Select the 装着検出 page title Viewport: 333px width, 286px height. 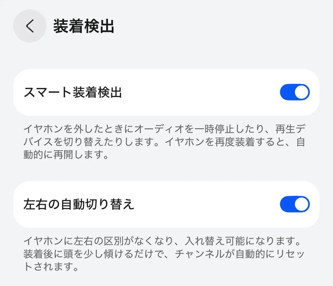[x=83, y=26]
